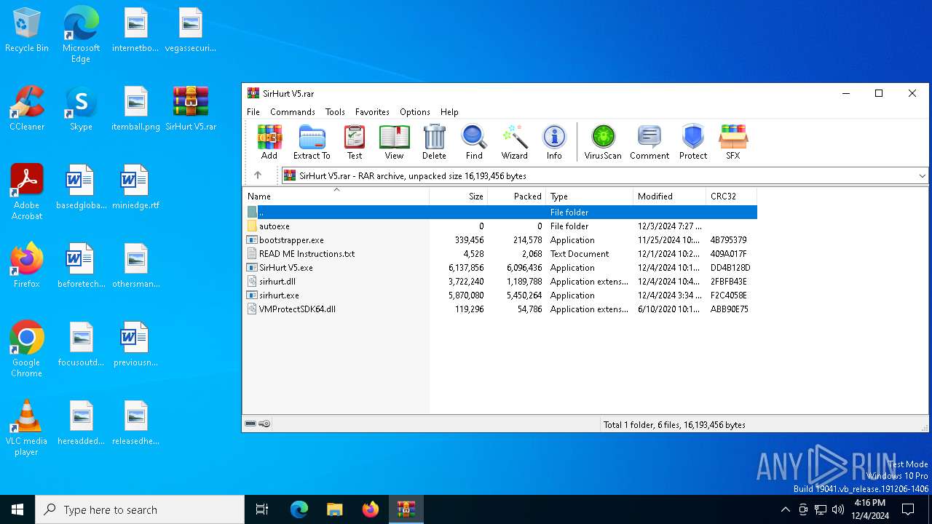932x524 pixels.
Task: Select SirHurt V5.exe in the list
Action: [500, 268]
